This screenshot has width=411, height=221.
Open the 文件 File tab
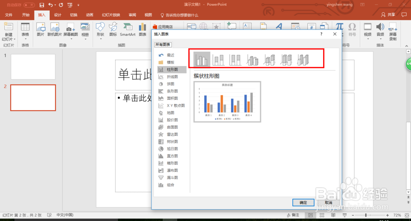click(9, 15)
